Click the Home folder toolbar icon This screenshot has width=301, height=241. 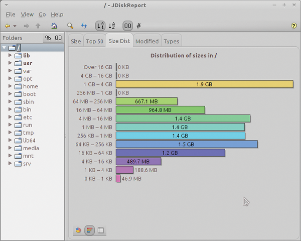tap(54, 26)
